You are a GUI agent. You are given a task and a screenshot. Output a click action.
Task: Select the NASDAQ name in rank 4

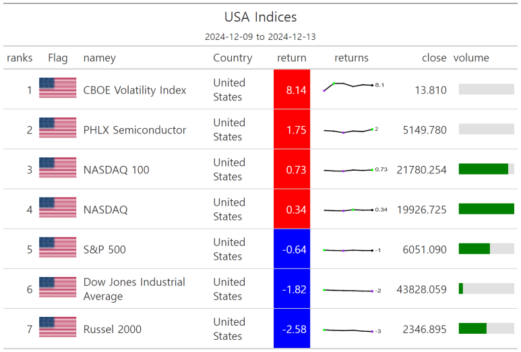[x=105, y=210]
